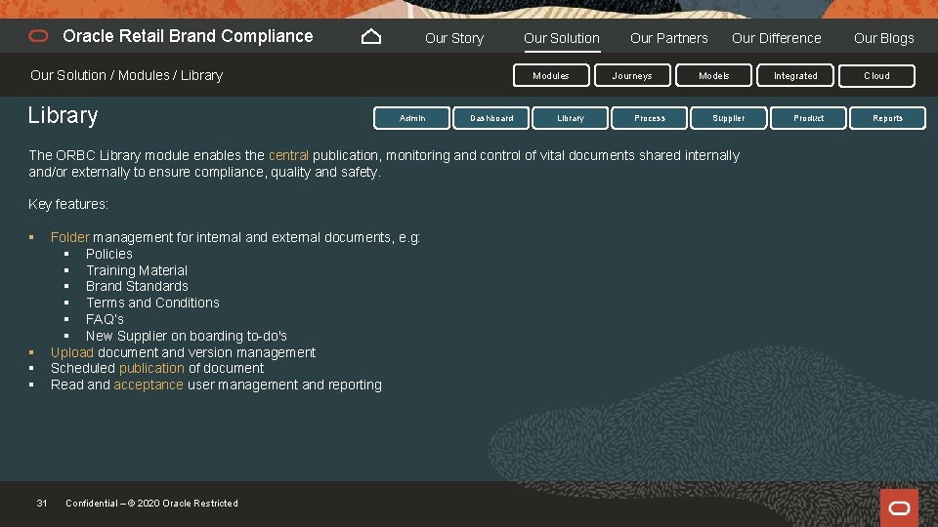This screenshot has height=527, width=938.
Task: Click the Oracle logo beside the title
Action: point(38,36)
